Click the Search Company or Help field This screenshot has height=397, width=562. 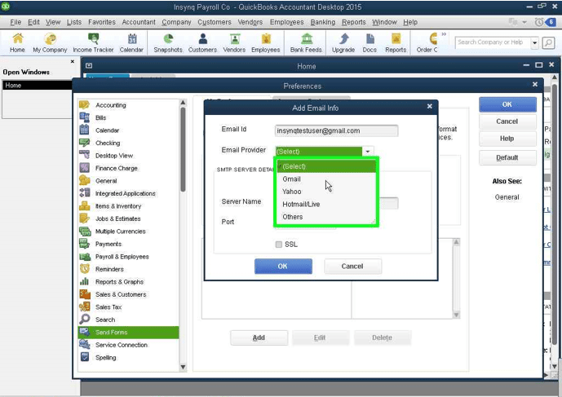(493, 42)
